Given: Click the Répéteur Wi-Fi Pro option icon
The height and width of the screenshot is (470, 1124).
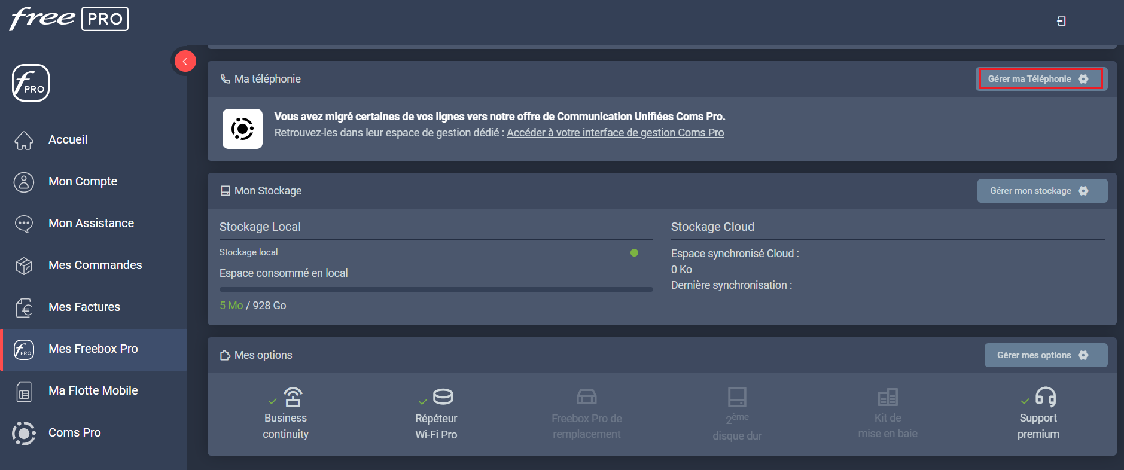Looking at the screenshot, I should click(443, 396).
